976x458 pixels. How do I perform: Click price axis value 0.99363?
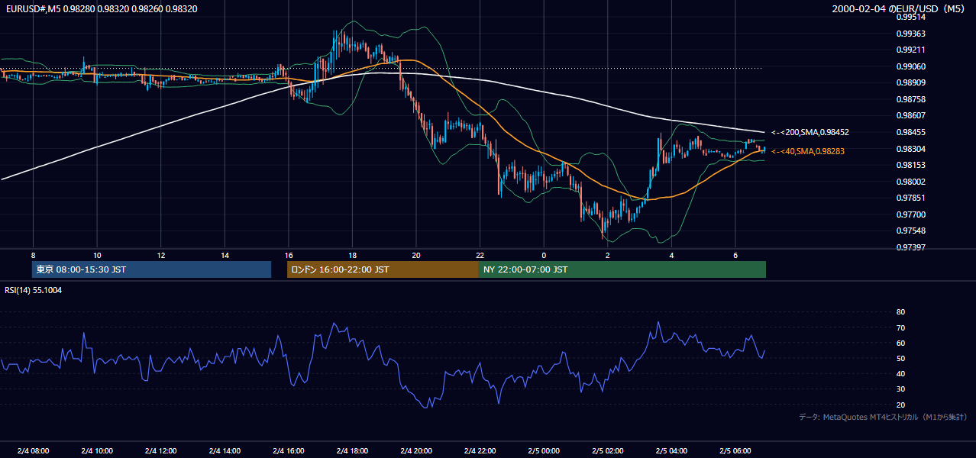[910, 34]
